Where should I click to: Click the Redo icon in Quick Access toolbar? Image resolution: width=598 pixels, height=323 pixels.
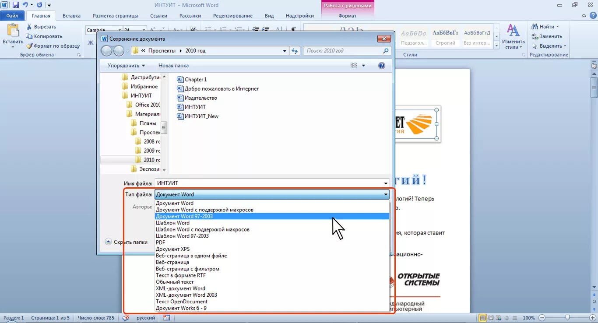tap(40, 5)
